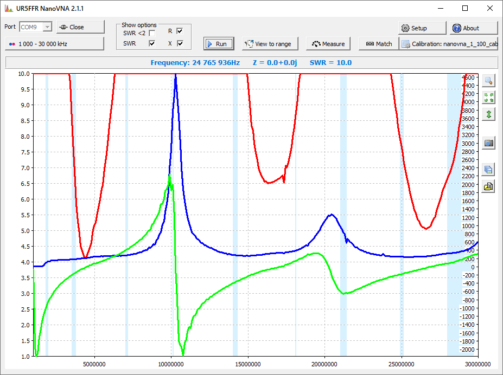Open the Calibration nanovna_1_100 file selector
The width and height of the screenshot is (503, 375).
point(448,44)
